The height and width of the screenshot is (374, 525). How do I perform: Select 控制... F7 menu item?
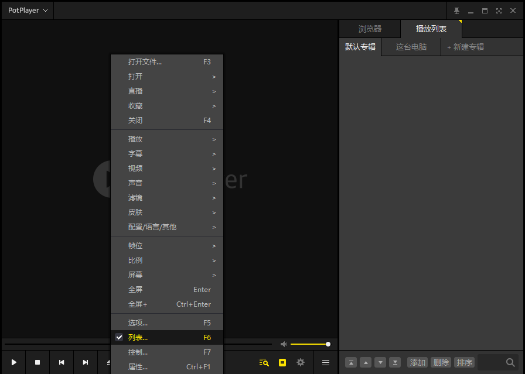point(167,352)
